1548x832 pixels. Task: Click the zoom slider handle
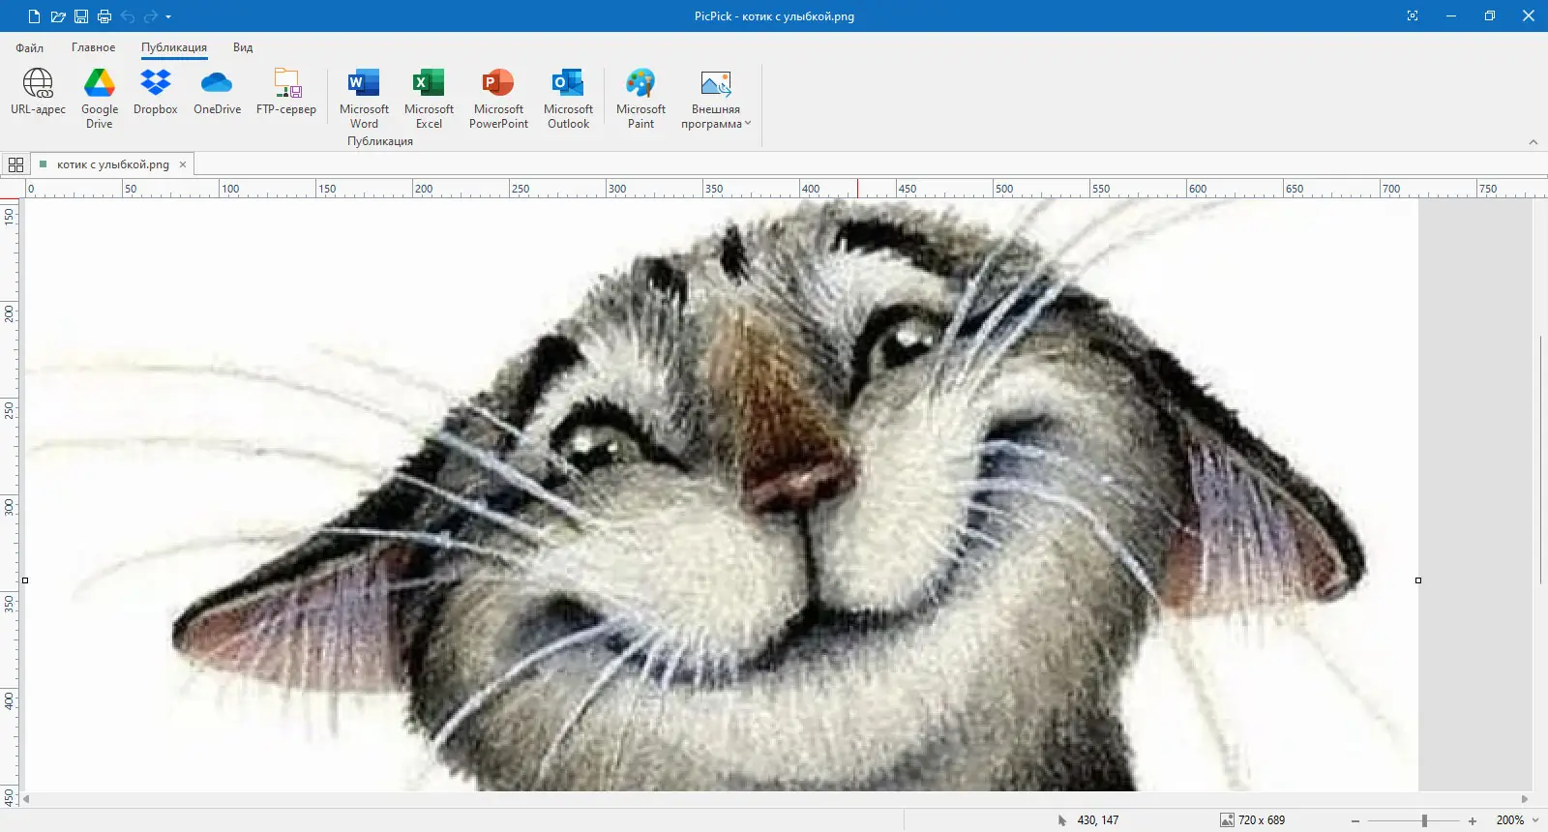[1424, 820]
